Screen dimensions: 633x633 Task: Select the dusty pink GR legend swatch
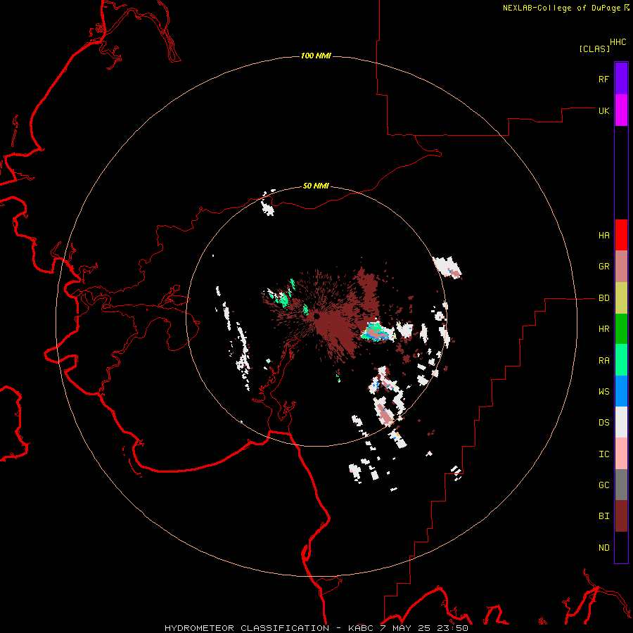pyautogui.click(x=621, y=267)
